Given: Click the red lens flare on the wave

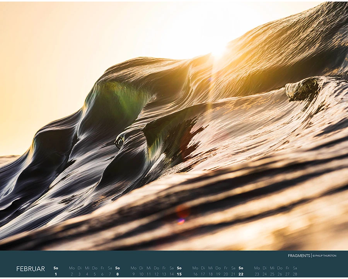Looking at the screenshot, I should [x=182, y=214].
